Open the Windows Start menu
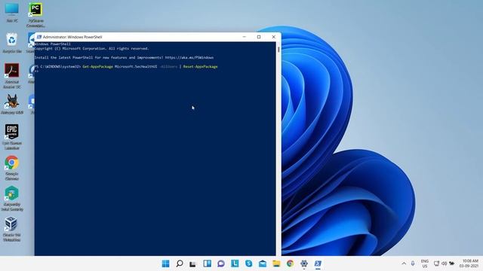 tap(165, 263)
